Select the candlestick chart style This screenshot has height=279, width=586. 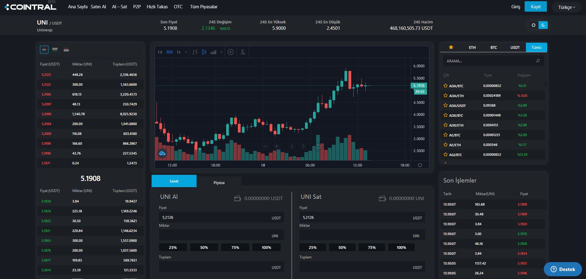point(204,52)
